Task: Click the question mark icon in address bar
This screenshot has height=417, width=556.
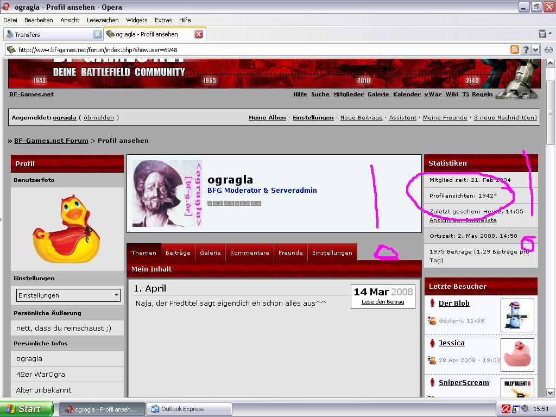Action: (526, 49)
